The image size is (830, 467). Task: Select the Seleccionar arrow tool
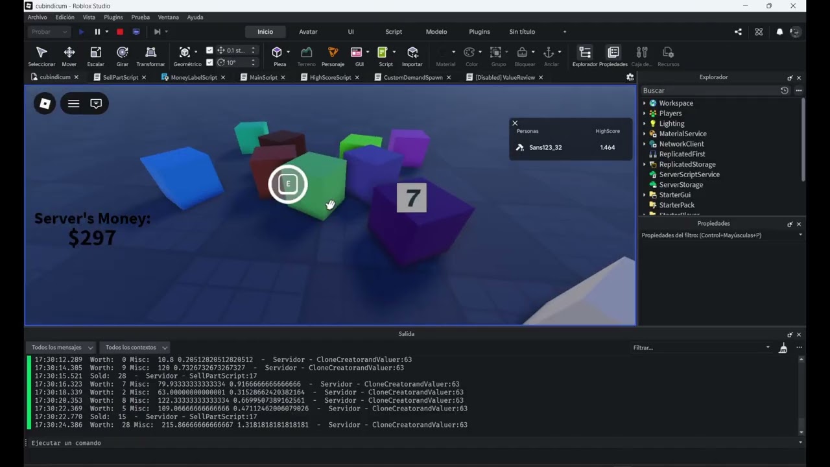41,56
